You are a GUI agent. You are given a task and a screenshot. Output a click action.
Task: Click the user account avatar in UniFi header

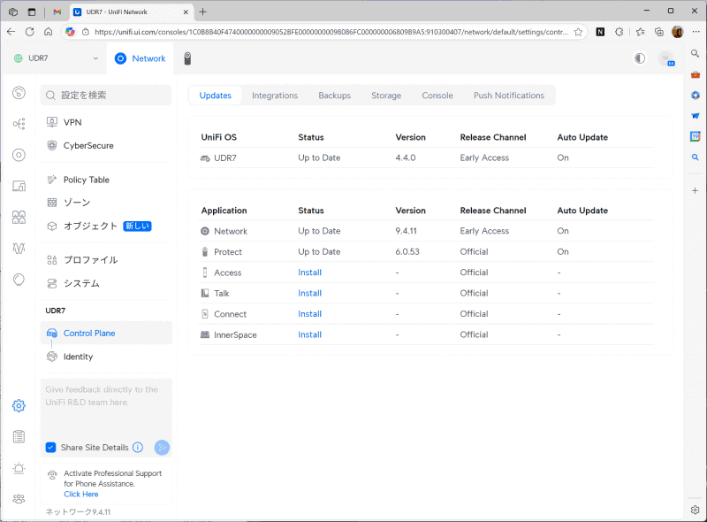coord(666,58)
